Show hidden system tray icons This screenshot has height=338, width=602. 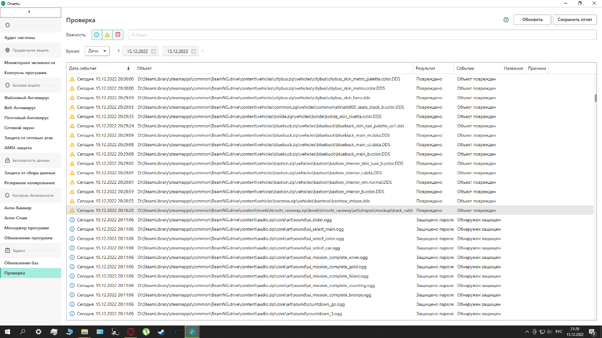[x=527, y=331]
